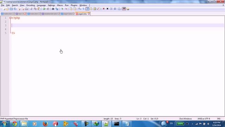
Task: Open the Replace dialog toolbar icon
Action: pos(57,9)
